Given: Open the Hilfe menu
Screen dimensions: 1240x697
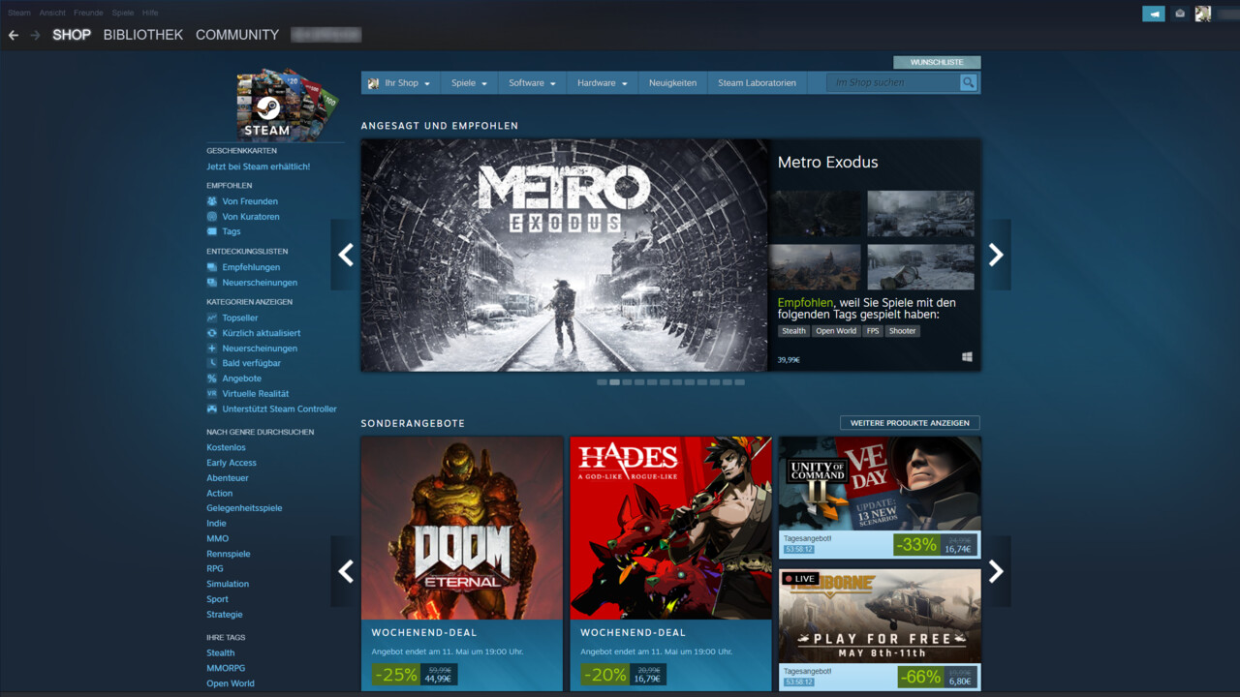Looking at the screenshot, I should (150, 13).
